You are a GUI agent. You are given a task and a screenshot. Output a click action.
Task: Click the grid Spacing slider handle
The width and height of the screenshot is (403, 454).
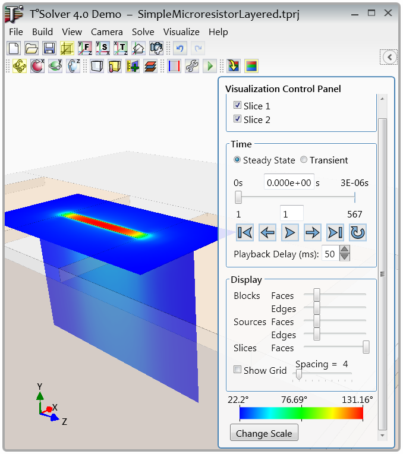pos(299,374)
